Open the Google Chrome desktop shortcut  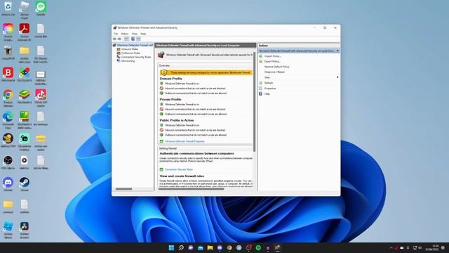8,98
